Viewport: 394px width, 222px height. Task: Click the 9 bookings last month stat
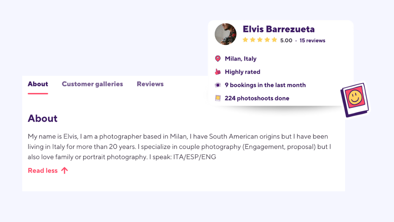(265, 85)
